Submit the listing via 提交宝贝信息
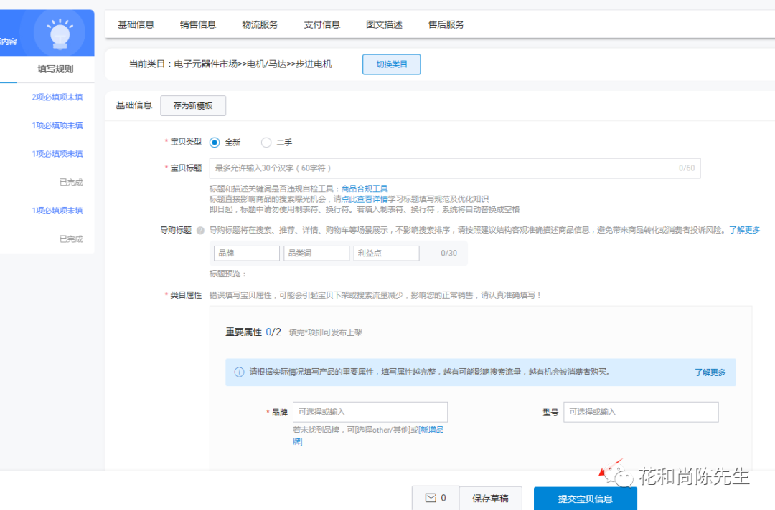775x510 pixels. (x=585, y=497)
